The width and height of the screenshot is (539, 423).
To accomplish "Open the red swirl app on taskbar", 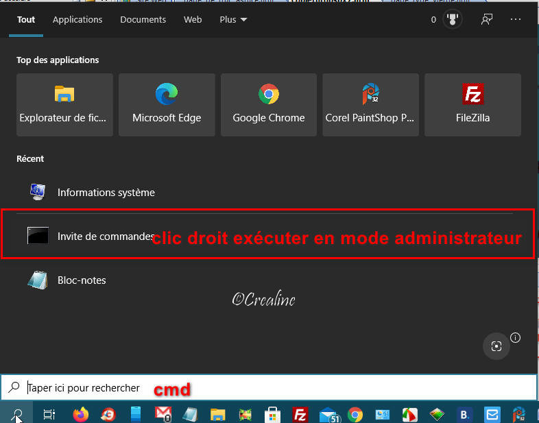I will coord(108,414).
